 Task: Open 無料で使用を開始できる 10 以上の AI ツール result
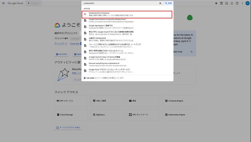coord(127,52)
